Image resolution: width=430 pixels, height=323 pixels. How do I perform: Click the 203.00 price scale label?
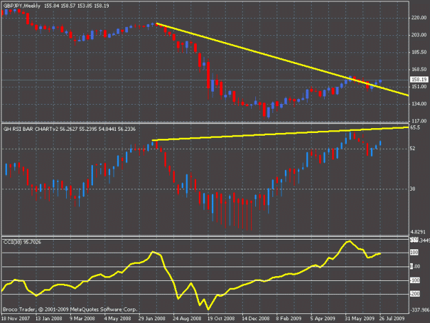pos(419,35)
